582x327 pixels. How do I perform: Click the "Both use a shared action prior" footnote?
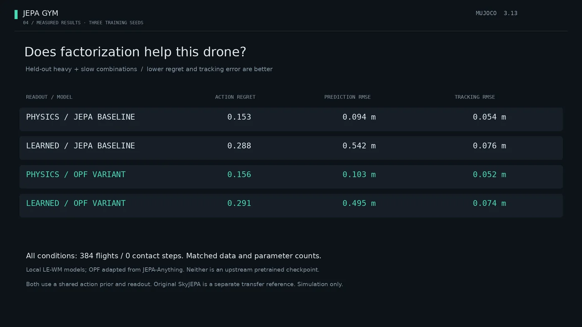184,284
